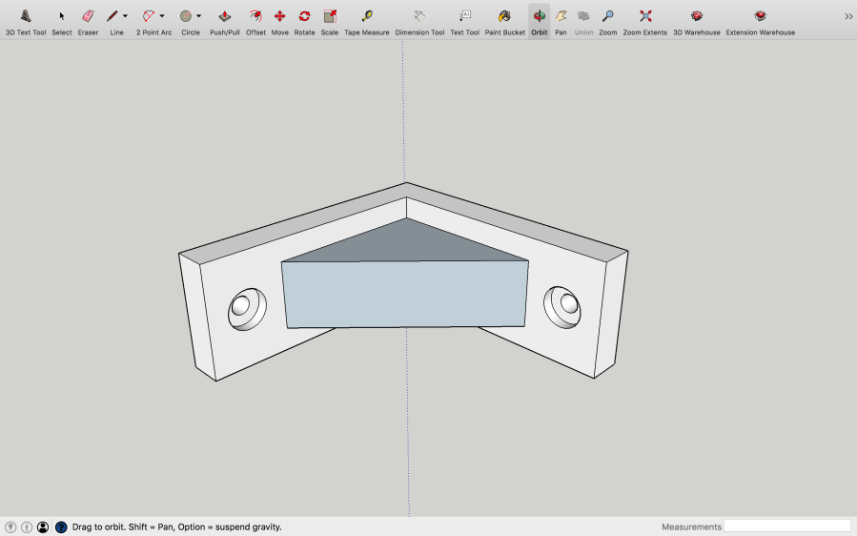The image size is (857, 536).
Task: Click the Measurements input box
Action: [x=786, y=526]
